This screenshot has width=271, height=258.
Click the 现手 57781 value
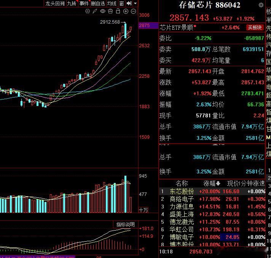pyautogui.click(x=203, y=115)
